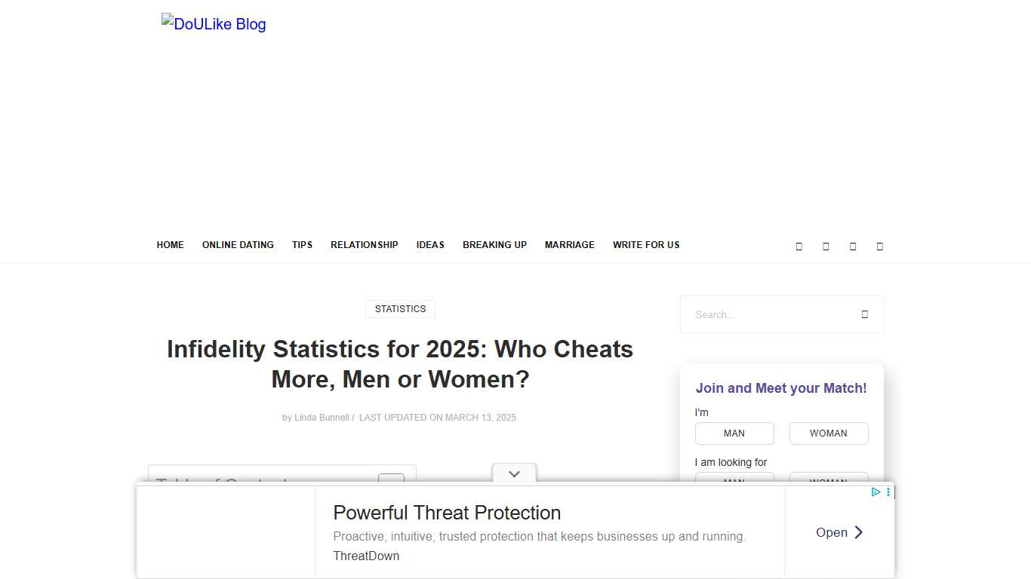Expand the triangle on the AdChoices badge
Image resolution: width=1031 pixels, height=579 pixels.
(x=875, y=492)
